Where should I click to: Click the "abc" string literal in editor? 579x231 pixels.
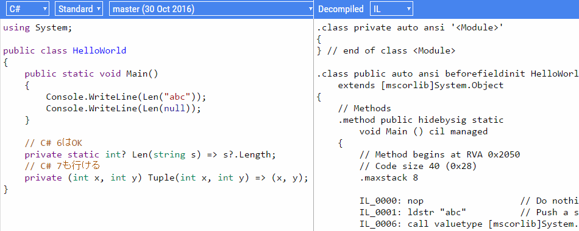pos(179,97)
